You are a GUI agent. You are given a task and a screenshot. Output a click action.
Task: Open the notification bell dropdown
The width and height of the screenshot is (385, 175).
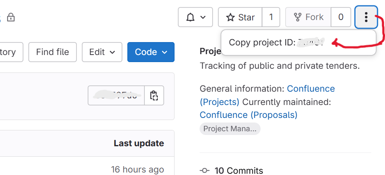[x=195, y=17]
